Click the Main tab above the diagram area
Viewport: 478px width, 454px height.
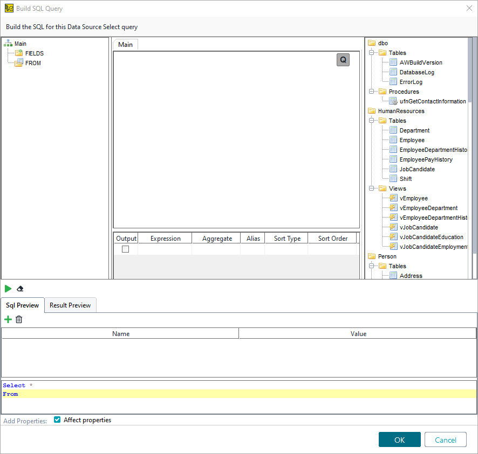[125, 44]
